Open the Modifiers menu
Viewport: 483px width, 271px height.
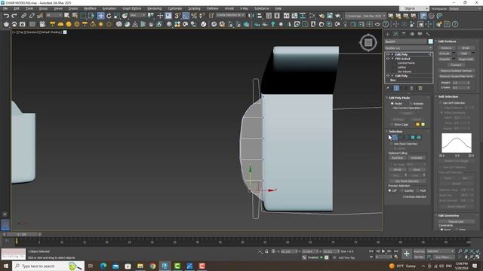[90, 8]
